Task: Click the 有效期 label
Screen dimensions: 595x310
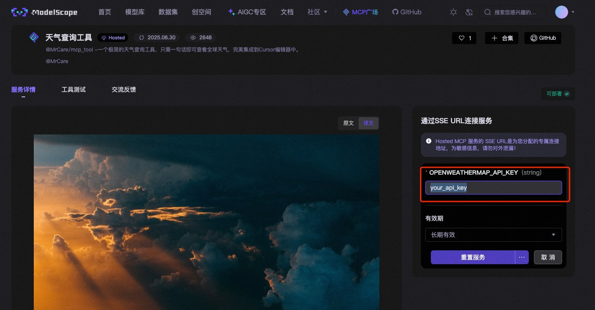Action: [434, 218]
